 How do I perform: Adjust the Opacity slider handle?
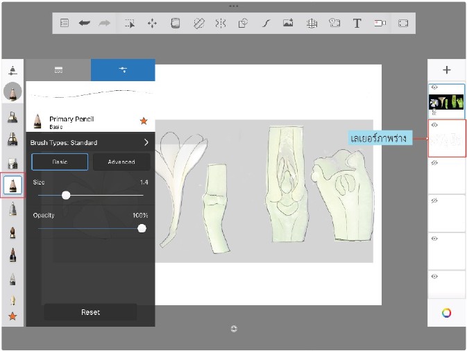click(142, 228)
